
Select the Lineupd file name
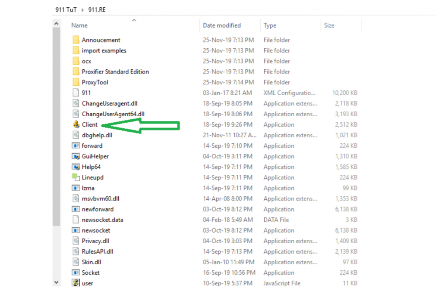click(92, 178)
